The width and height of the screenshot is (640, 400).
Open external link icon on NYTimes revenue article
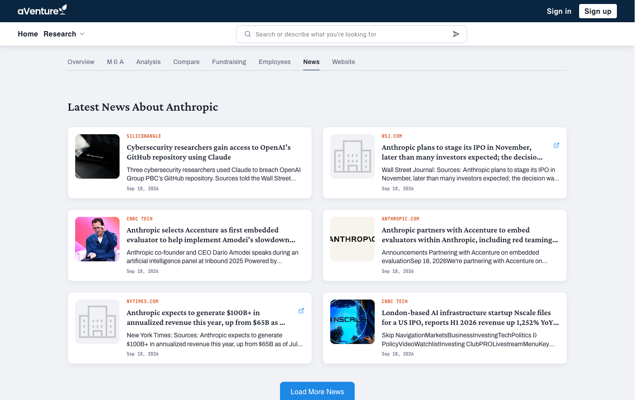[301, 311]
